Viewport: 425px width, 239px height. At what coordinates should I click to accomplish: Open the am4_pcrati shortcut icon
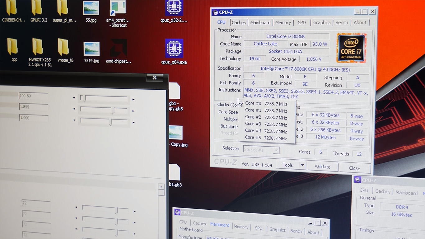pos(118,13)
